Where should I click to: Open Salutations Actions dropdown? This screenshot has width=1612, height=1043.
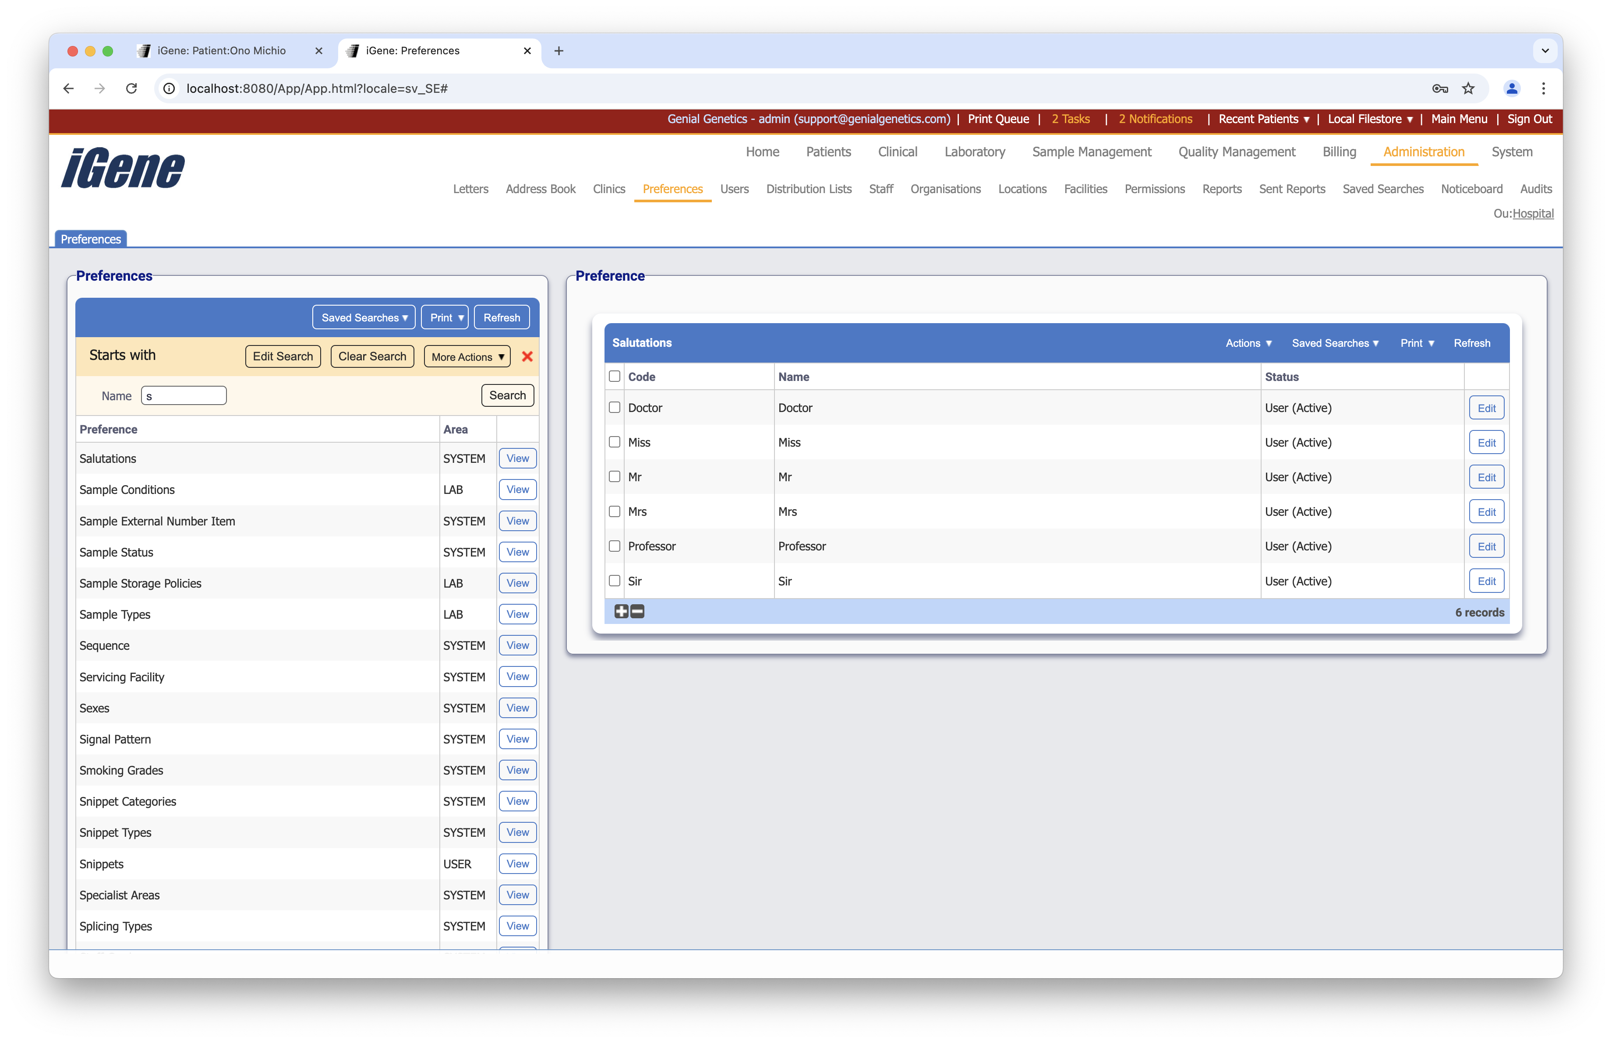coord(1248,343)
